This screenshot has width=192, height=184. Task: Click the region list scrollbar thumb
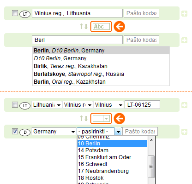pos(151,167)
